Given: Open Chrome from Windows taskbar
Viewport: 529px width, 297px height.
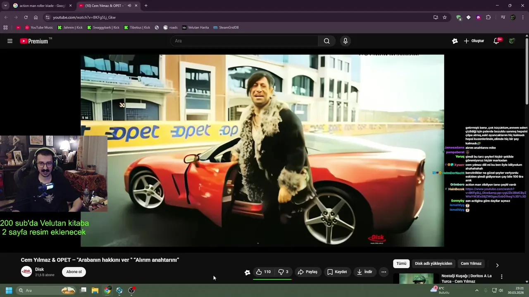Looking at the screenshot, I should pos(107,290).
